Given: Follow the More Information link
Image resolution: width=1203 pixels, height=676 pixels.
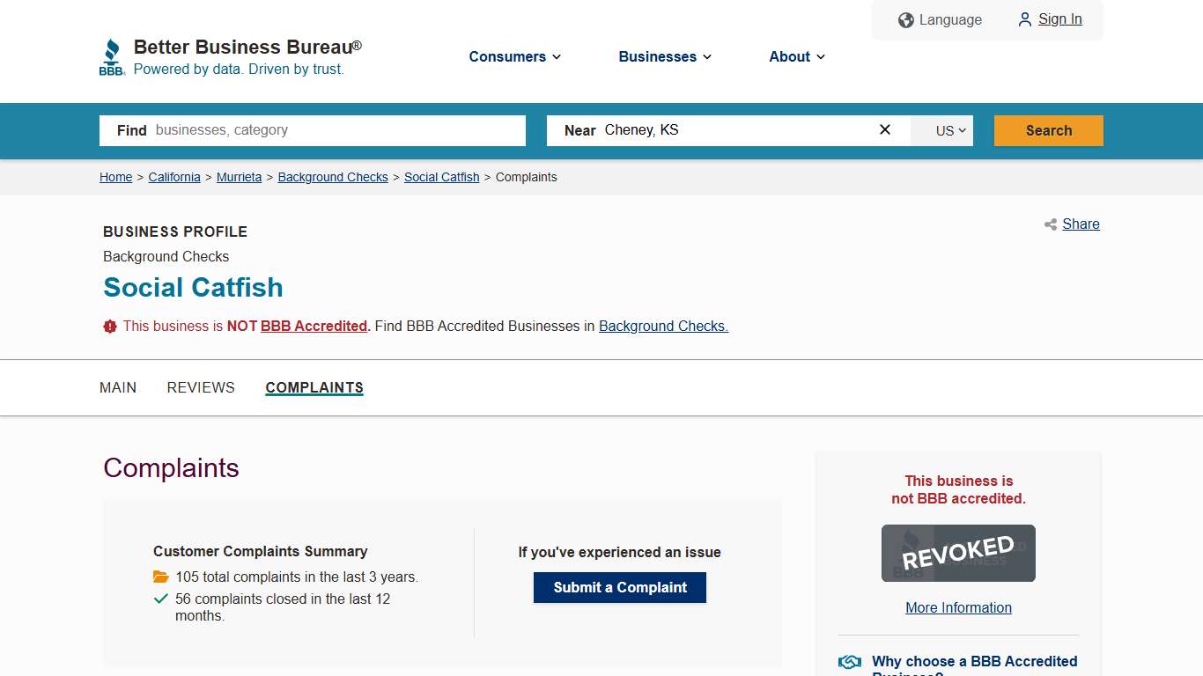Looking at the screenshot, I should [x=958, y=607].
